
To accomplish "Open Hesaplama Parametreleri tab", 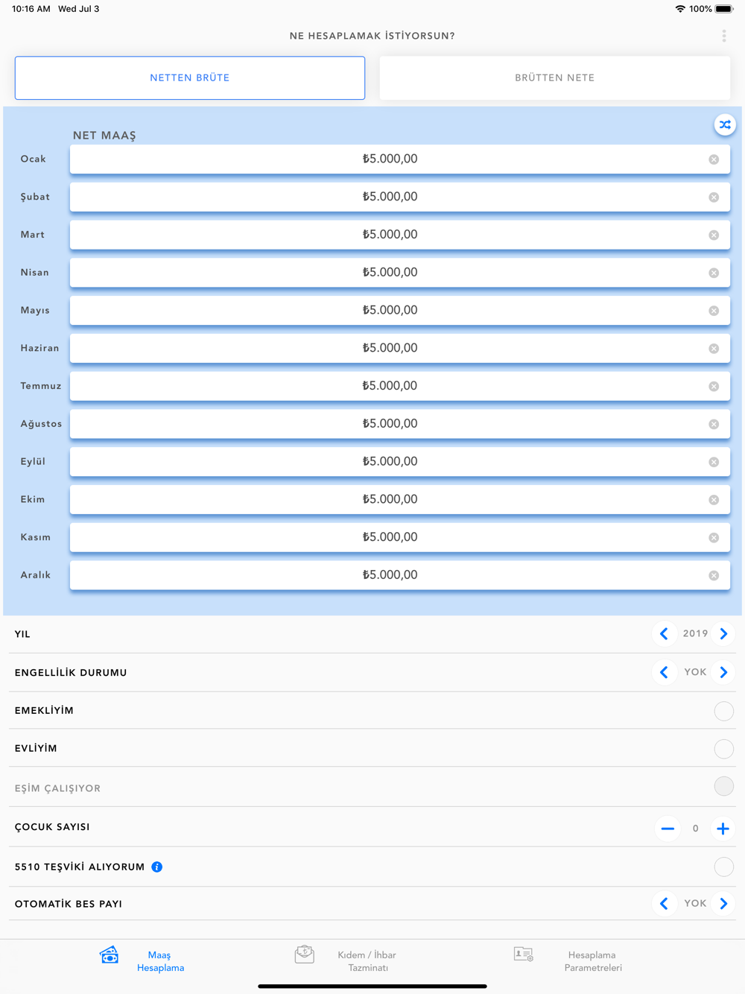I will (x=569, y=960).
